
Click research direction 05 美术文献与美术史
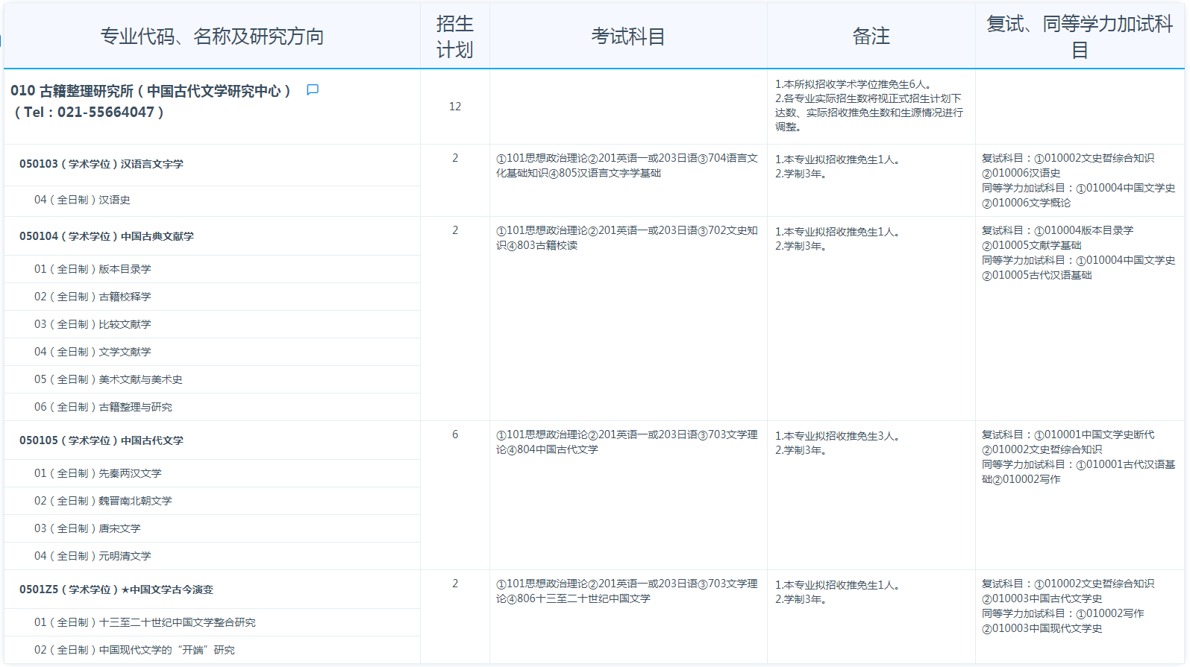click(x=108, y=379)
